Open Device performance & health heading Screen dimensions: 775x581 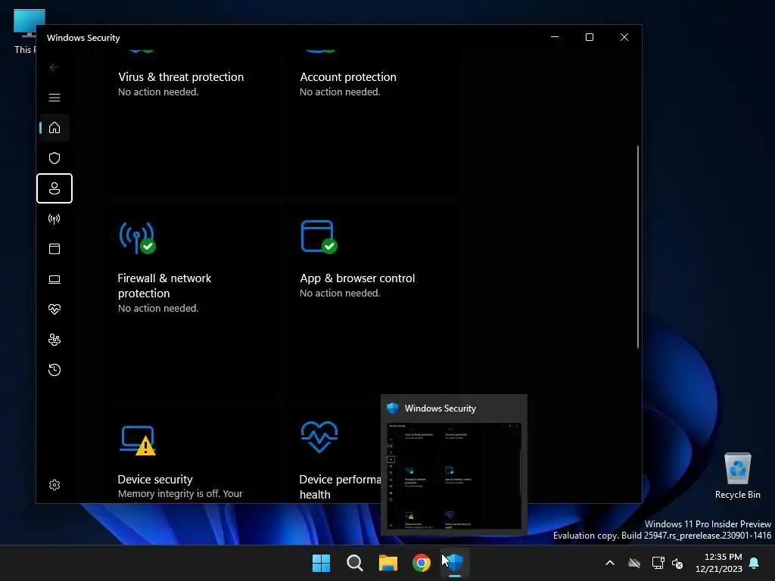point(340,486)
